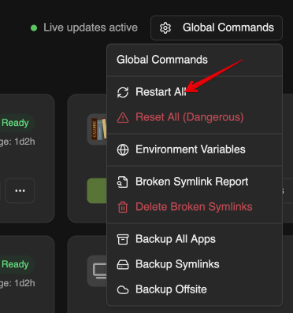Choose Reset All (Dangerous)
The height and width of the screenshot is (313, 293).
point(195,117)
